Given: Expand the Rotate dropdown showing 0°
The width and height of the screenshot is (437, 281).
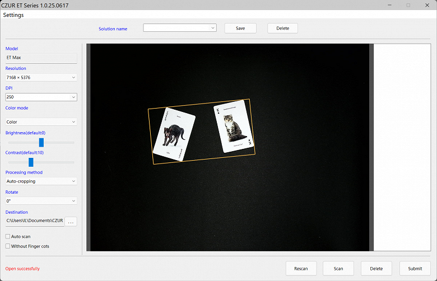Looking at the screenshot, I should pos(41,201).
